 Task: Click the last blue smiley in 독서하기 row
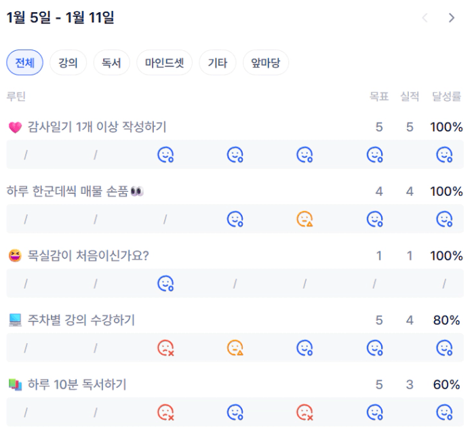[444, 412]
